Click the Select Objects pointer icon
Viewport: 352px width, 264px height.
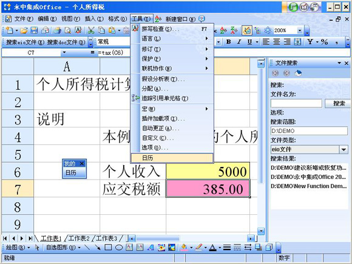[x=37, y=248]
